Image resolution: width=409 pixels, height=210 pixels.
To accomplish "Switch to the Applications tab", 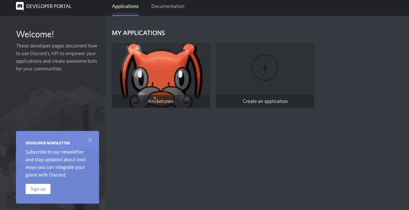I will (125, 6).
